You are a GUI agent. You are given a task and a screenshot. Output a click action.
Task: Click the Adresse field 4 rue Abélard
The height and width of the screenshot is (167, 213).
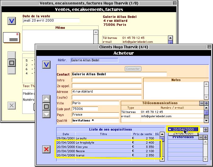[x=106, y=91]
